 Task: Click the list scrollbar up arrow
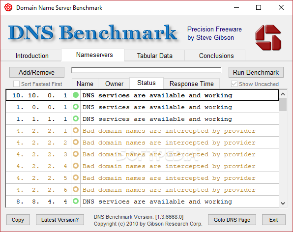(283, 94)
